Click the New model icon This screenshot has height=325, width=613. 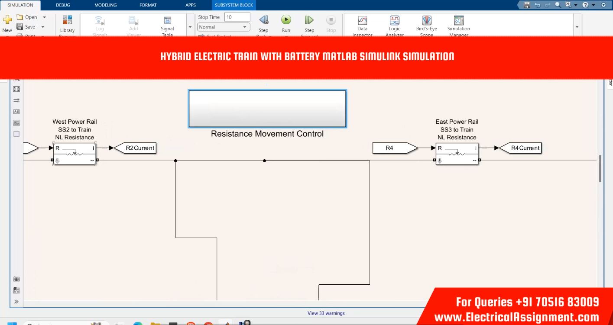coord(7,20)
